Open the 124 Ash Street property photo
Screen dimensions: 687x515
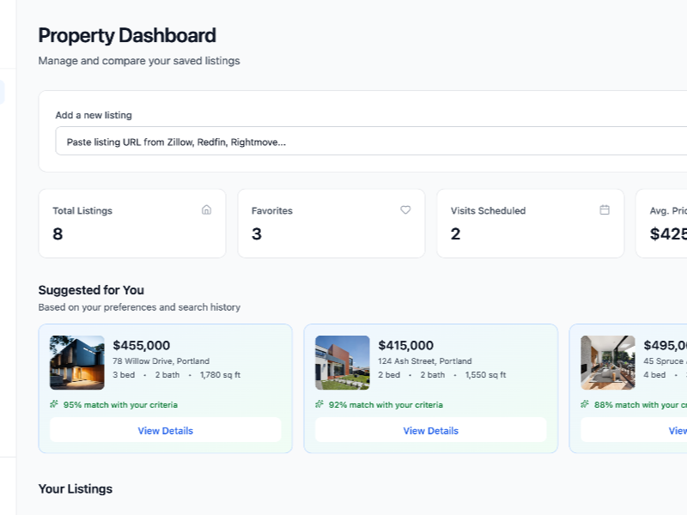click(x=343, y=363)
